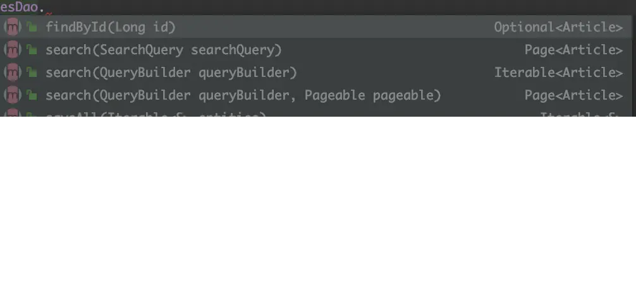Click the method icon beside findById
The height and width of the screenshot is (299, 636).
(x=13, y=27)
